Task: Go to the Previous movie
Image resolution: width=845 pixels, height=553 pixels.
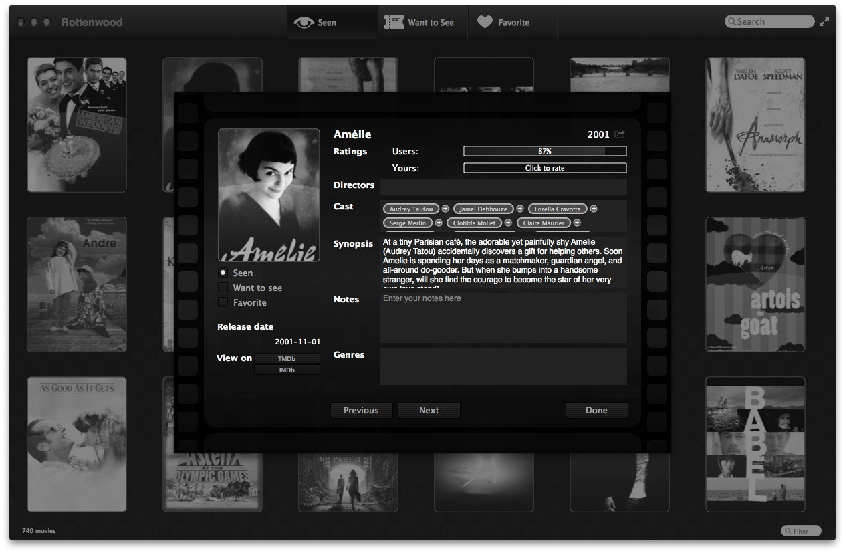Action: tap(361, 411)
